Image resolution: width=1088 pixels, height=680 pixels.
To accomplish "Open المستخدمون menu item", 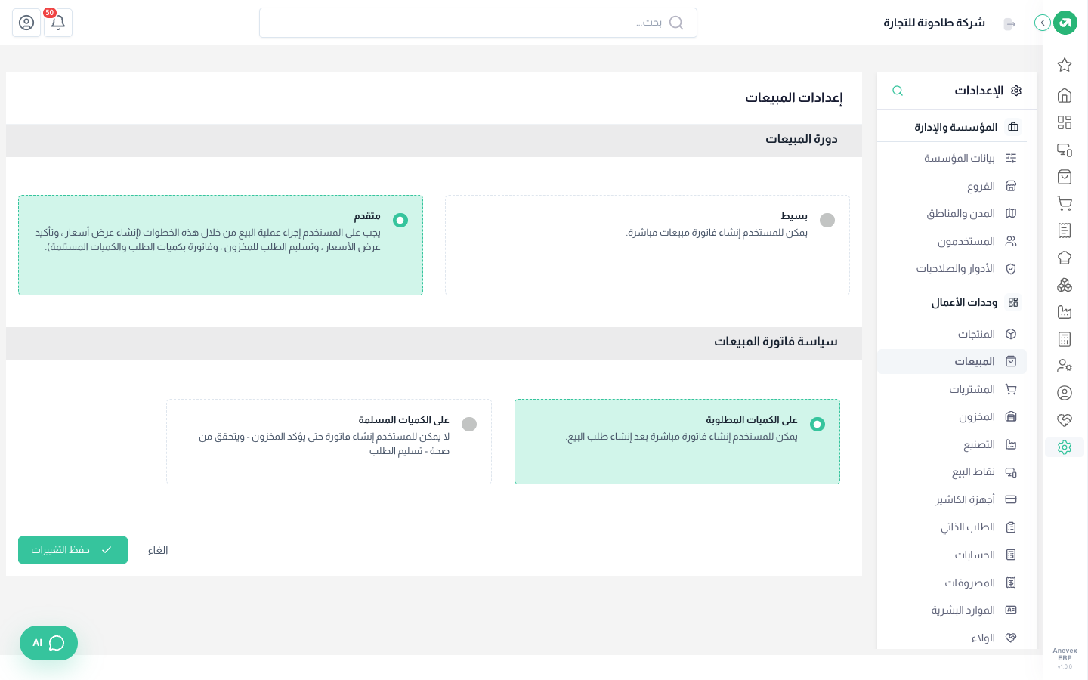I will click(x=952, y=241).
